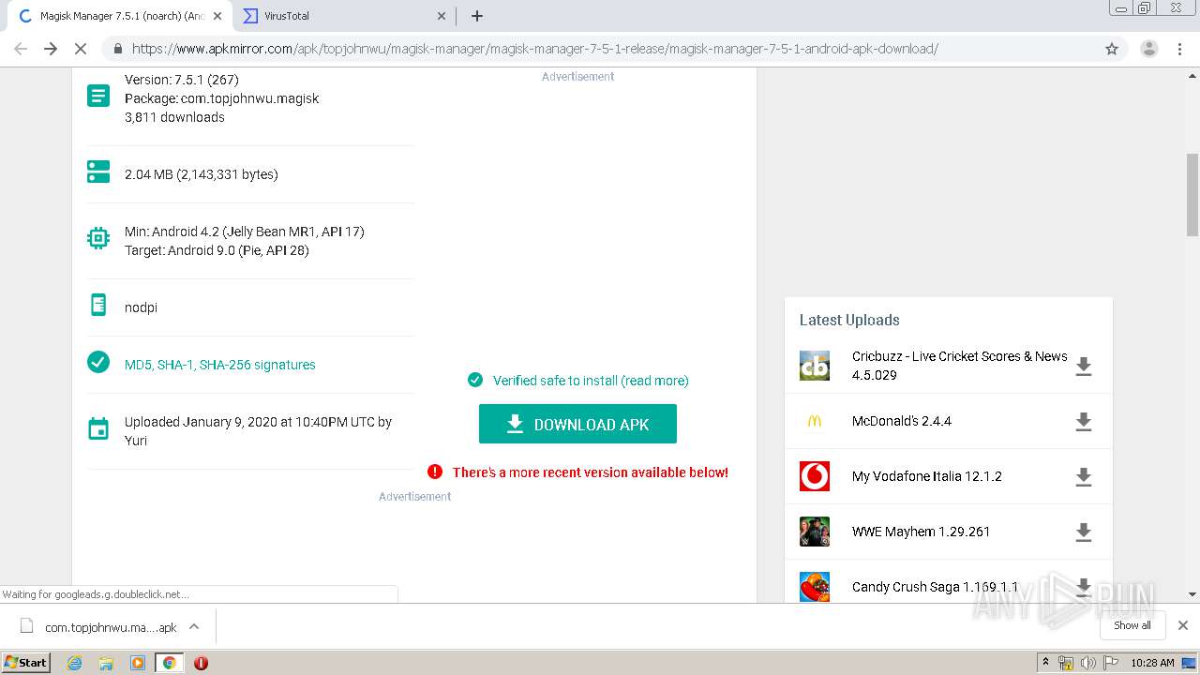Close the downloads bar
Viewport: 1200px width, 675px height.
click(x=1183, y=625)
